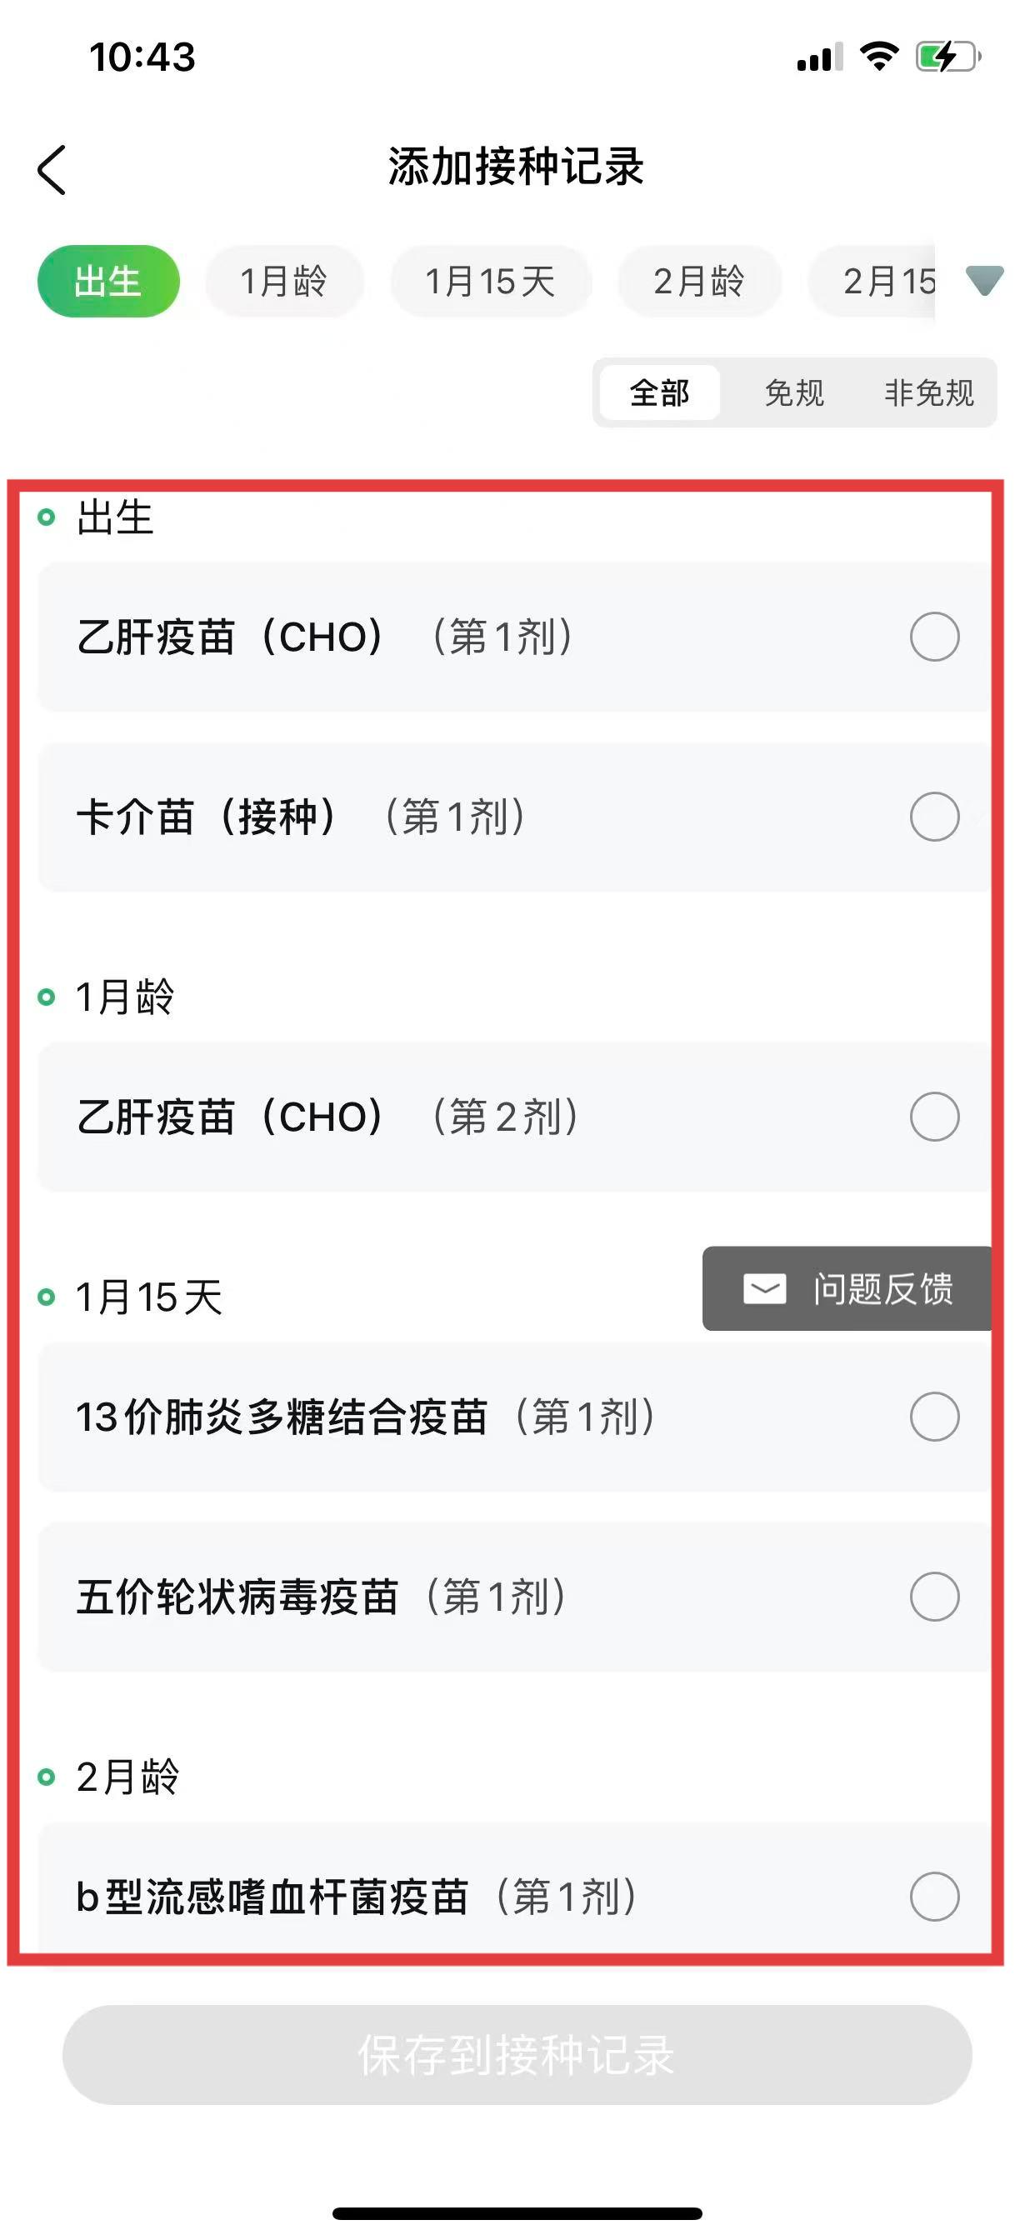The image size is (1035, 2240).
Task: Tap the back arrow icon
Action: click(x=52, y=168)
